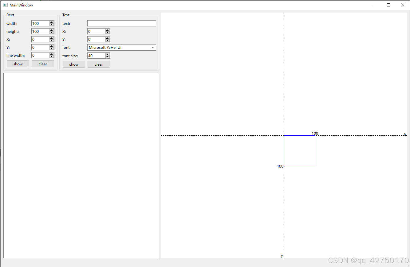Image resolution: width=410 pixels, height=267 pixels.
Task: Select the font size input field
Action: click(x=95, y=56)
